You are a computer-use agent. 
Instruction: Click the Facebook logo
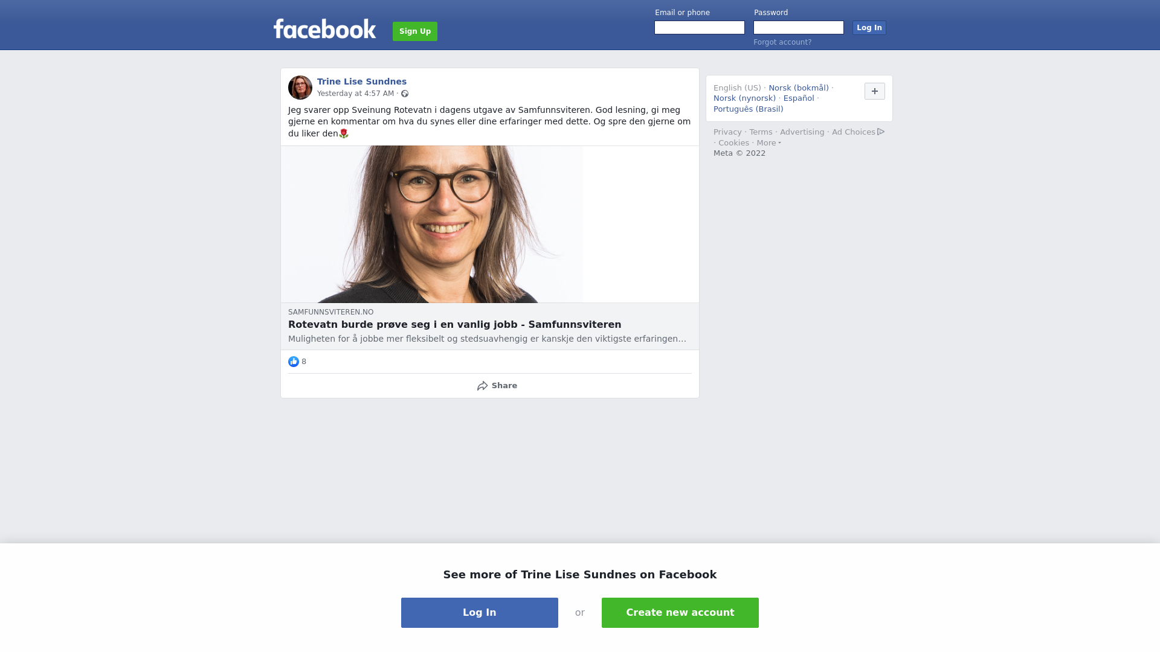[324, 28]
